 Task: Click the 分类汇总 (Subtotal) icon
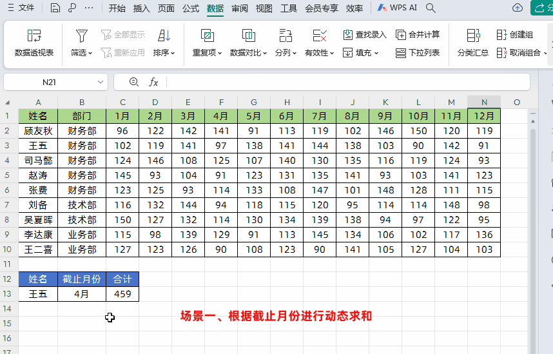(x=472, y=36)
